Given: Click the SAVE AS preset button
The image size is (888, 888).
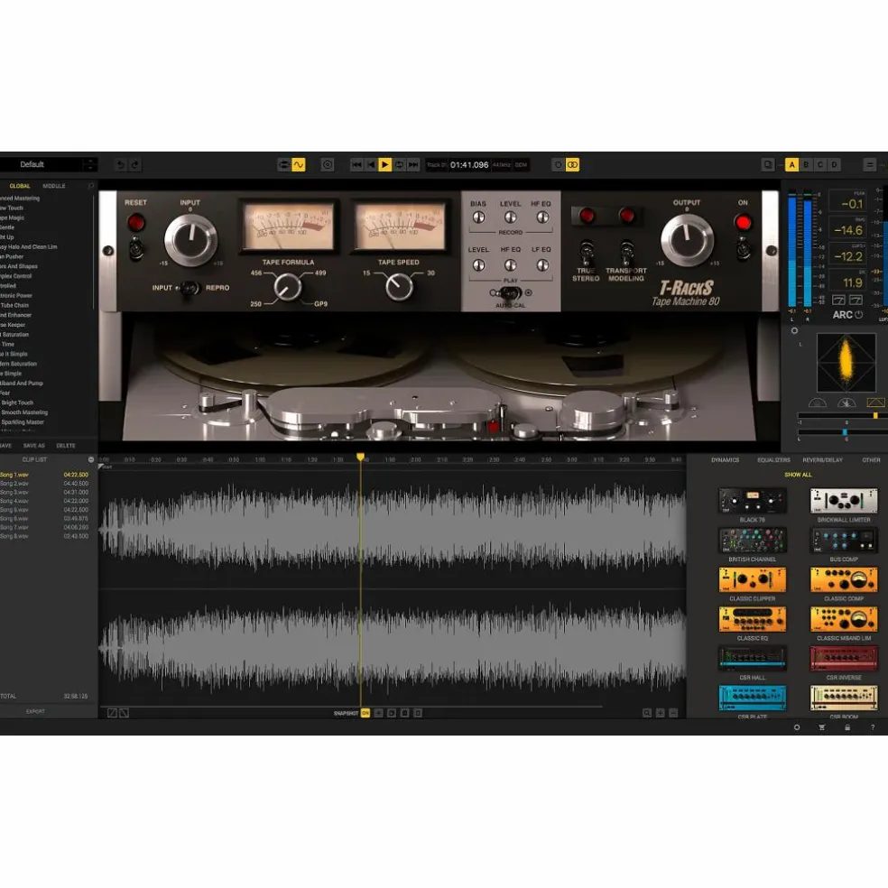Looking at the screenshot, I should coord(34,446).
